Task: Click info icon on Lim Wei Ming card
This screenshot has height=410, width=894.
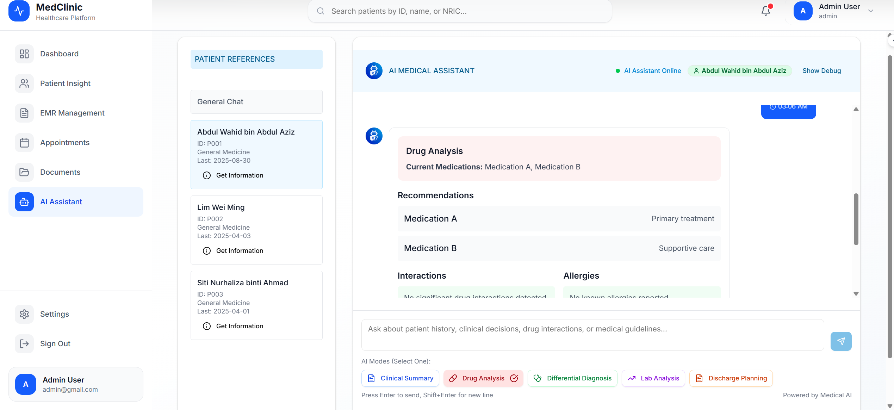Action: point(207,251)
